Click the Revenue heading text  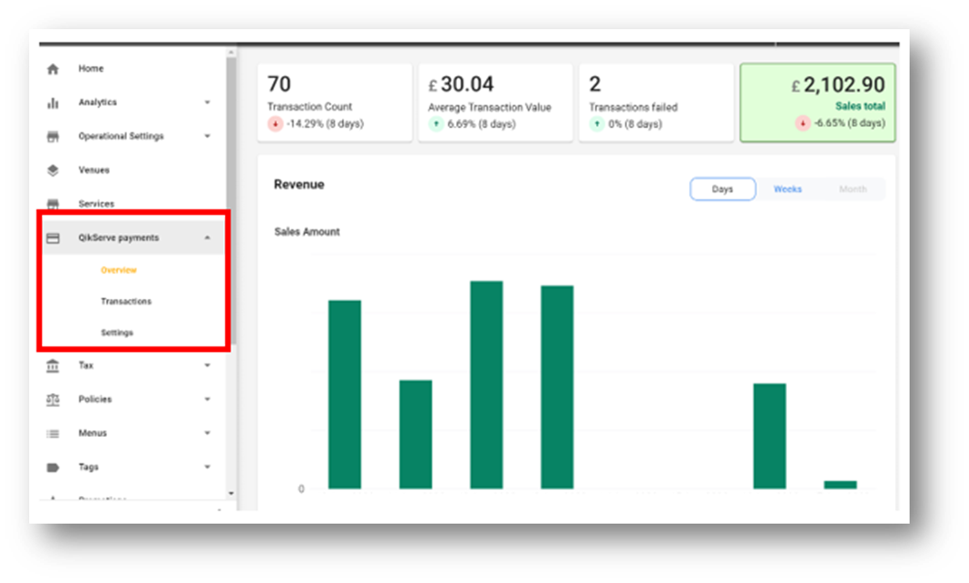coord(299,185)
